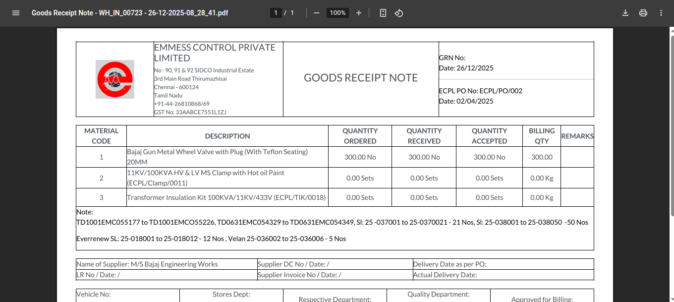Click the scrollbar up arrow
This screenshot has height=302, width=674.
point(672,30)
